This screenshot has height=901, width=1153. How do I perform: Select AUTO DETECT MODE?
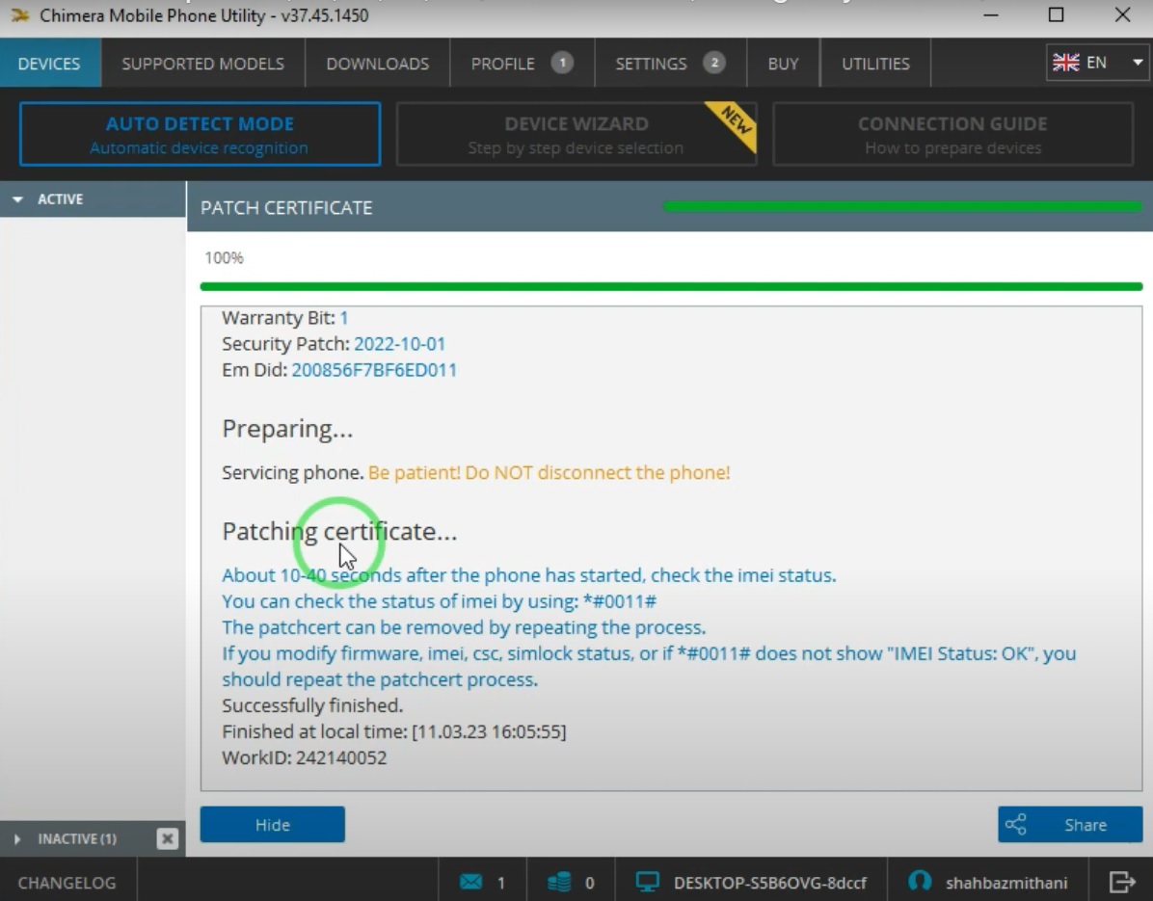(200, 134)
